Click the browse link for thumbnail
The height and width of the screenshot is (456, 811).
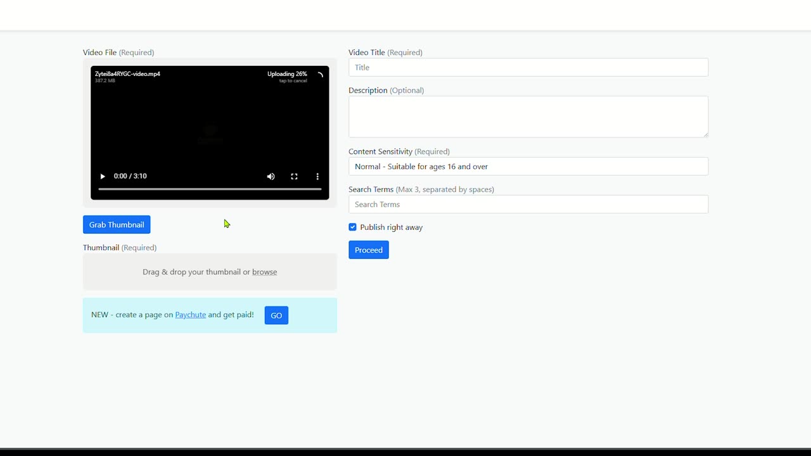264,272
